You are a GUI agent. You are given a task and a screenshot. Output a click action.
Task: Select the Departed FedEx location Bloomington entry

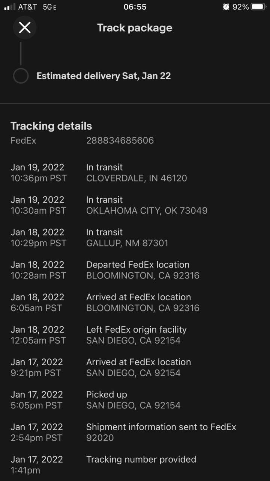[135, 270]
